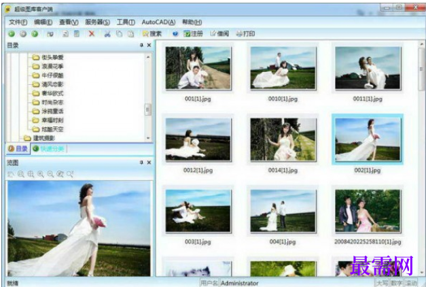The height and width of the screenshot is (287, 426).
Task: Close the 目录 directory panel
Action: [x=149, y=45]
